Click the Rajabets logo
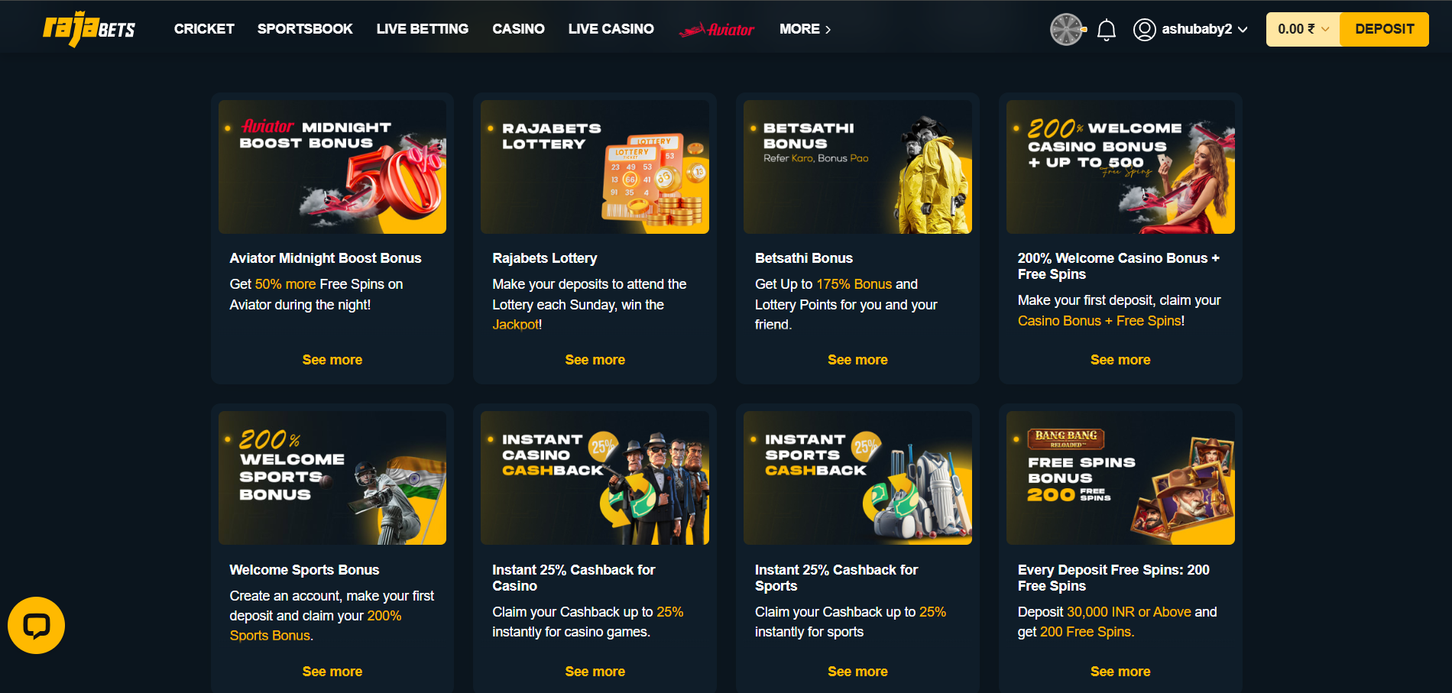Screen dimensions: 1452x693 point(88,28)
